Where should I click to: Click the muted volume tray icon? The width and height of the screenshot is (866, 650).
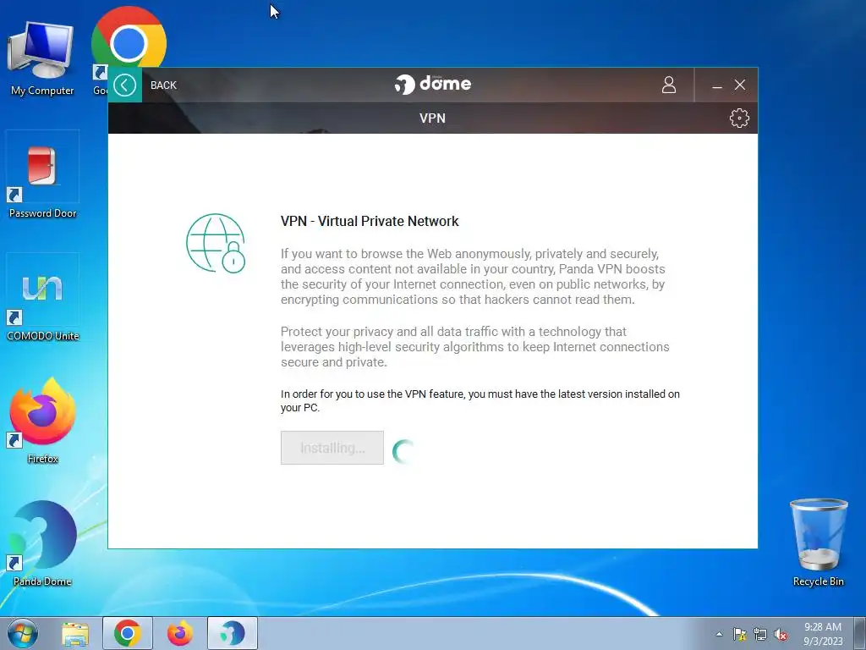pyautogui.click(x=781, y=634)
